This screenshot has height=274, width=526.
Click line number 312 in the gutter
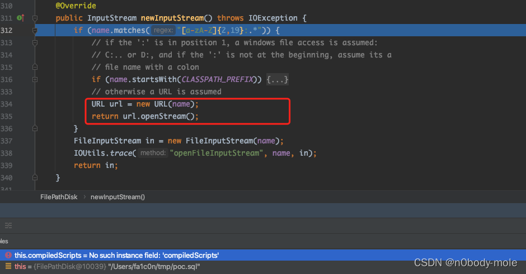[6, 31]
